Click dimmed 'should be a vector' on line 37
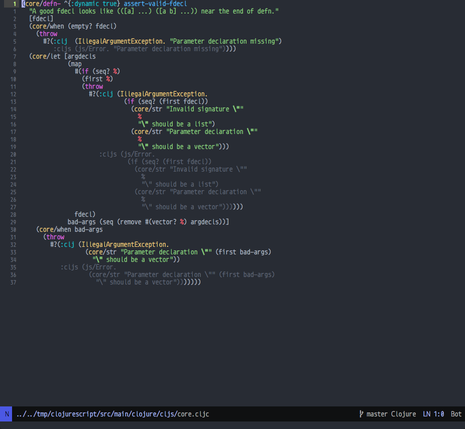The width and height of the screenshot is (465, 429). (x=142, y=282)
